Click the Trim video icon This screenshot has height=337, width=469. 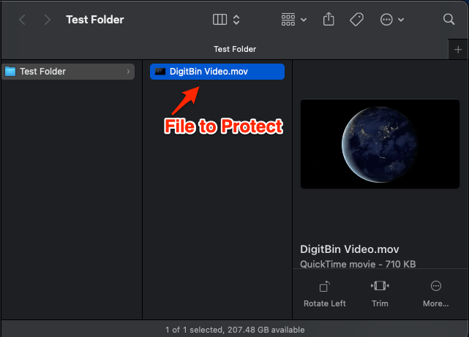click(379, 286)
